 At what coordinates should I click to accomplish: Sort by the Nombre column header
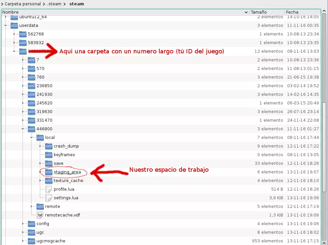click(x=125, y=12)
